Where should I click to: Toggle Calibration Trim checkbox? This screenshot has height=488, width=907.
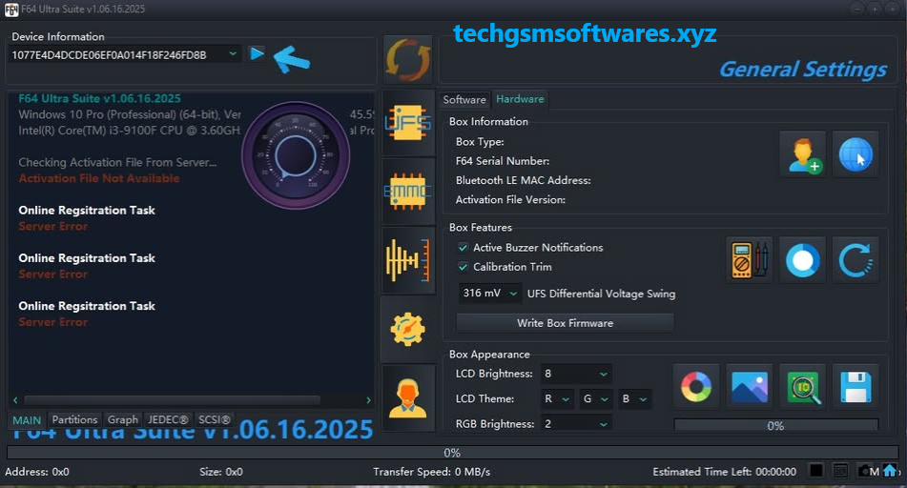463,267
